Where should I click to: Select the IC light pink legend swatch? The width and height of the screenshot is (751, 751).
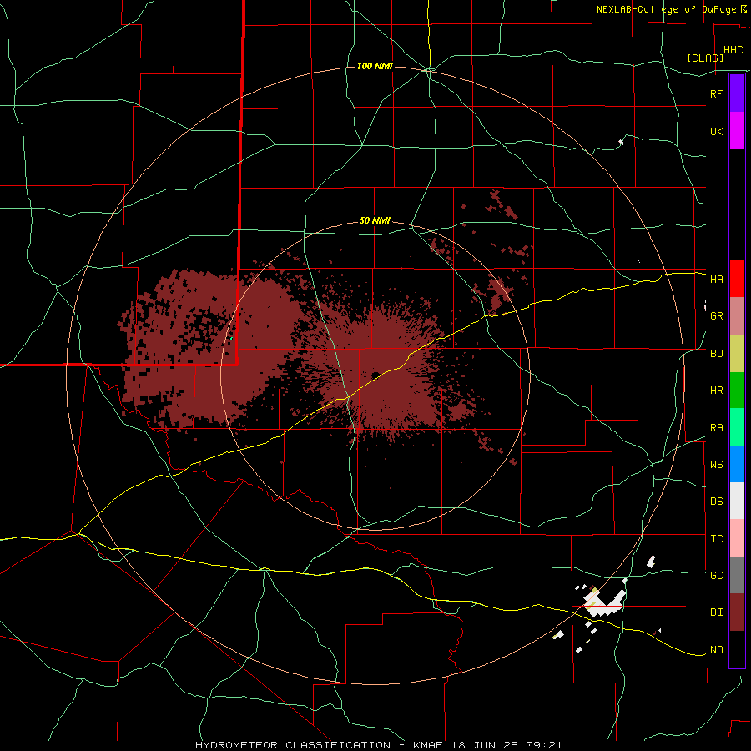coord(737,538)
